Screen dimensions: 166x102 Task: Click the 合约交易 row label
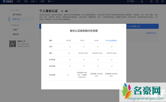tap(52, 66)
